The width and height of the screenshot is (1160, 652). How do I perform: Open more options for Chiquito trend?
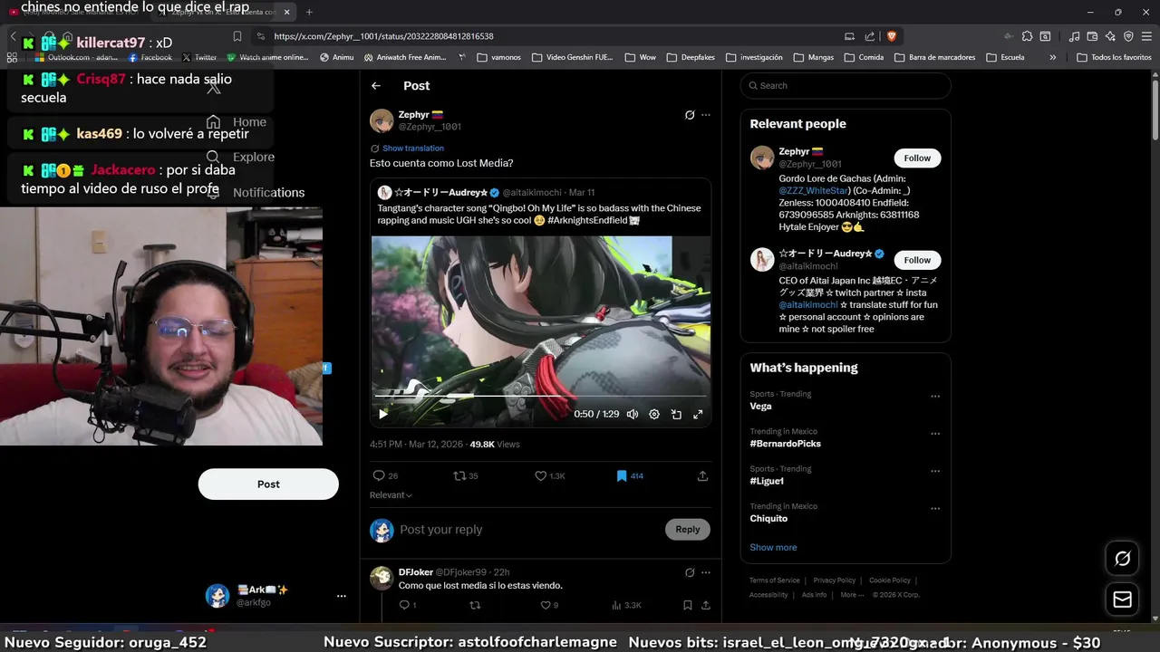tap(935, 509)
